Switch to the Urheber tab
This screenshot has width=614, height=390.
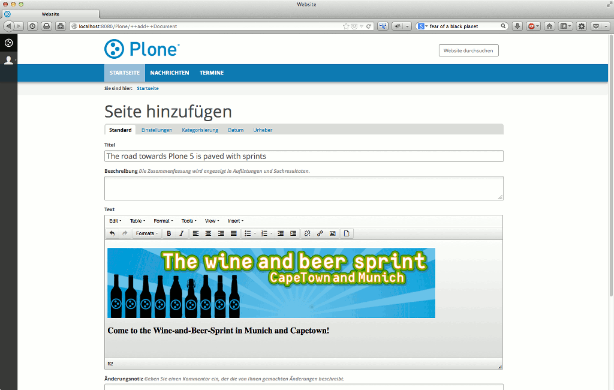tap(263, 130)
